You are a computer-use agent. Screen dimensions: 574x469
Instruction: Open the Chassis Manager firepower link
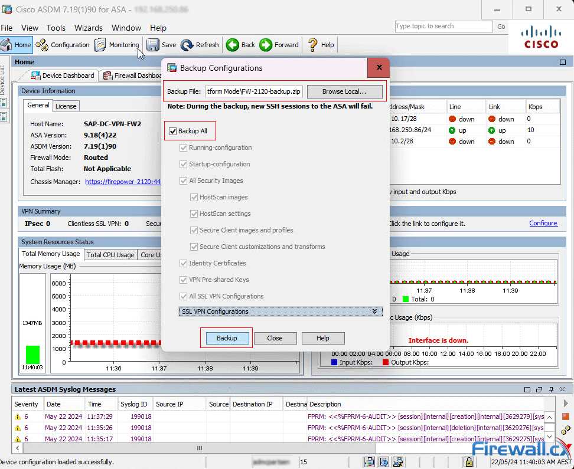tap(123, 182)
